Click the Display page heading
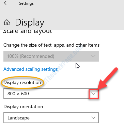Image resolution: width=124 pixels, height=131 pixels. (30, 22)
